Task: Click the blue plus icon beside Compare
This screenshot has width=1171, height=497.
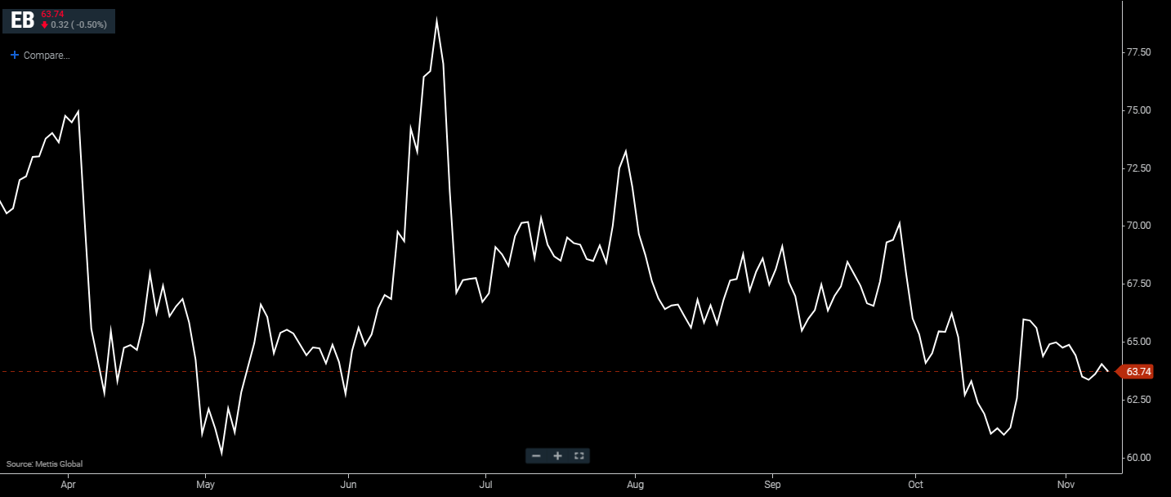Action: pos(14,56)
